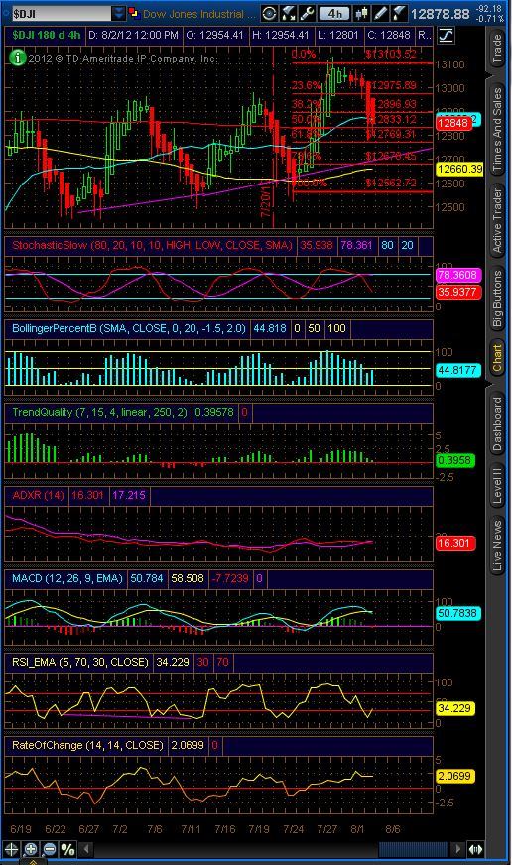Click the O: 12954.41 open value

pyautogui.click(x=214, y=35)
